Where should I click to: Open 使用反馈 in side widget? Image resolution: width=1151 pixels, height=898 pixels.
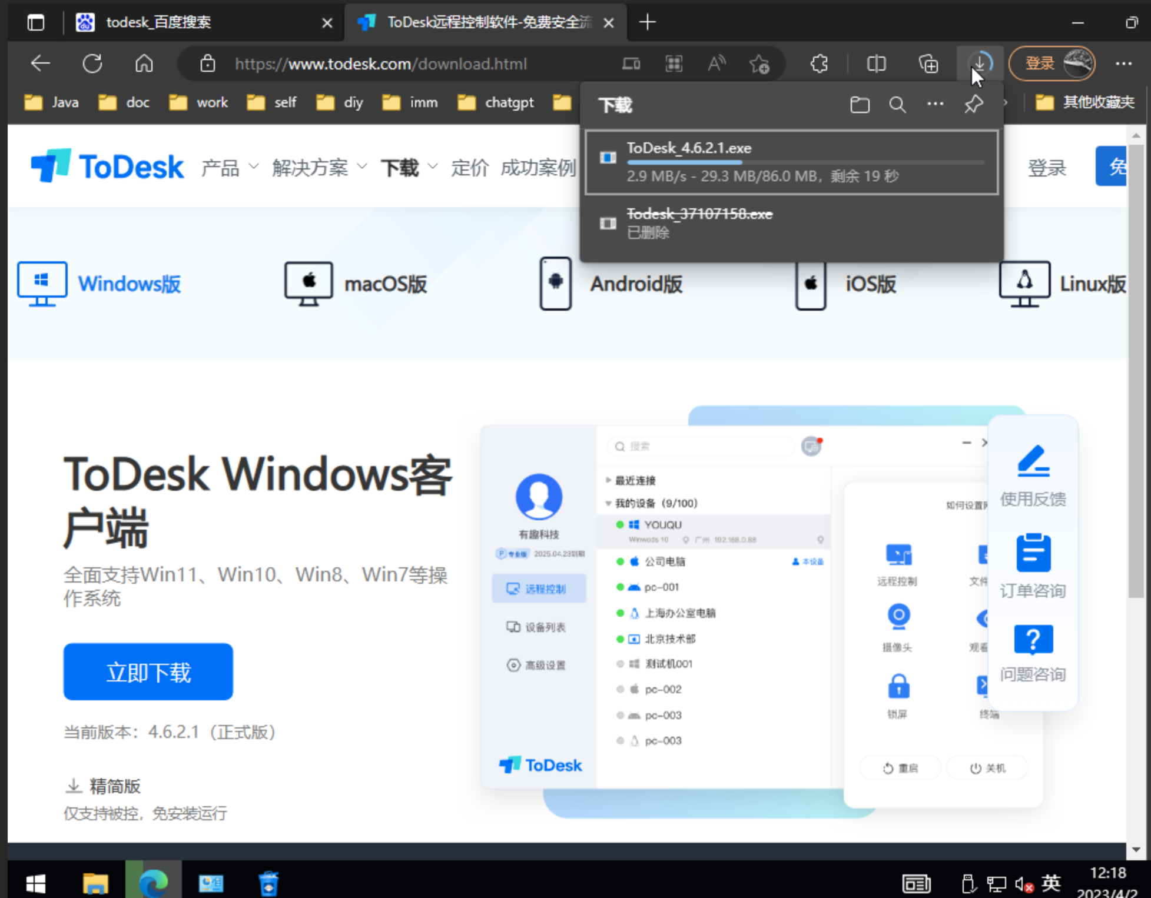tap(1033, 477)
